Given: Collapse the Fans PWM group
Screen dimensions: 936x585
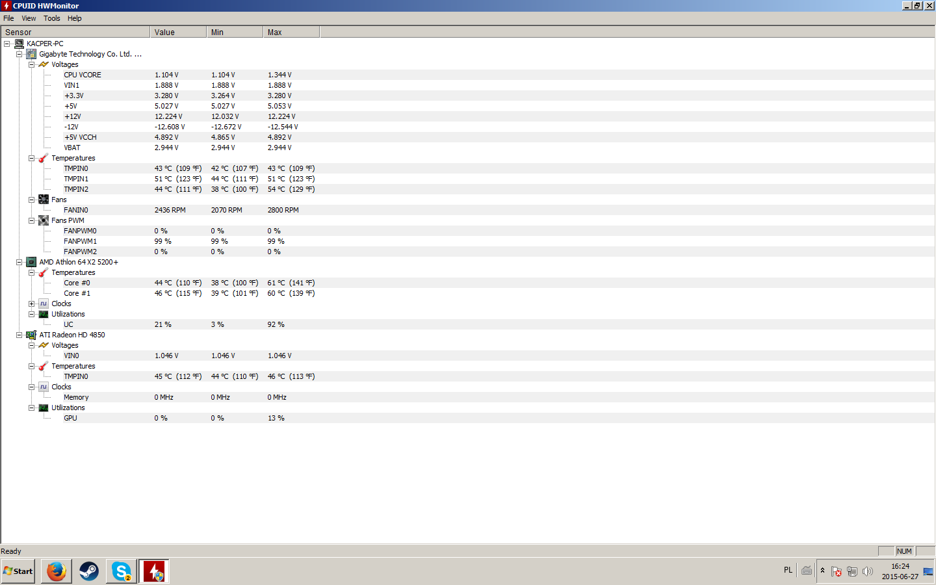Looking at the screenshot, I should pyautogui.click(x=31, y=220).
